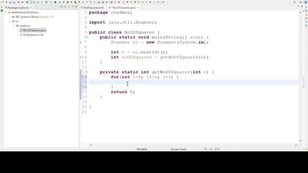Click the Smart Insert status bar entry
The image size is (308, 173).
(179, 149)
